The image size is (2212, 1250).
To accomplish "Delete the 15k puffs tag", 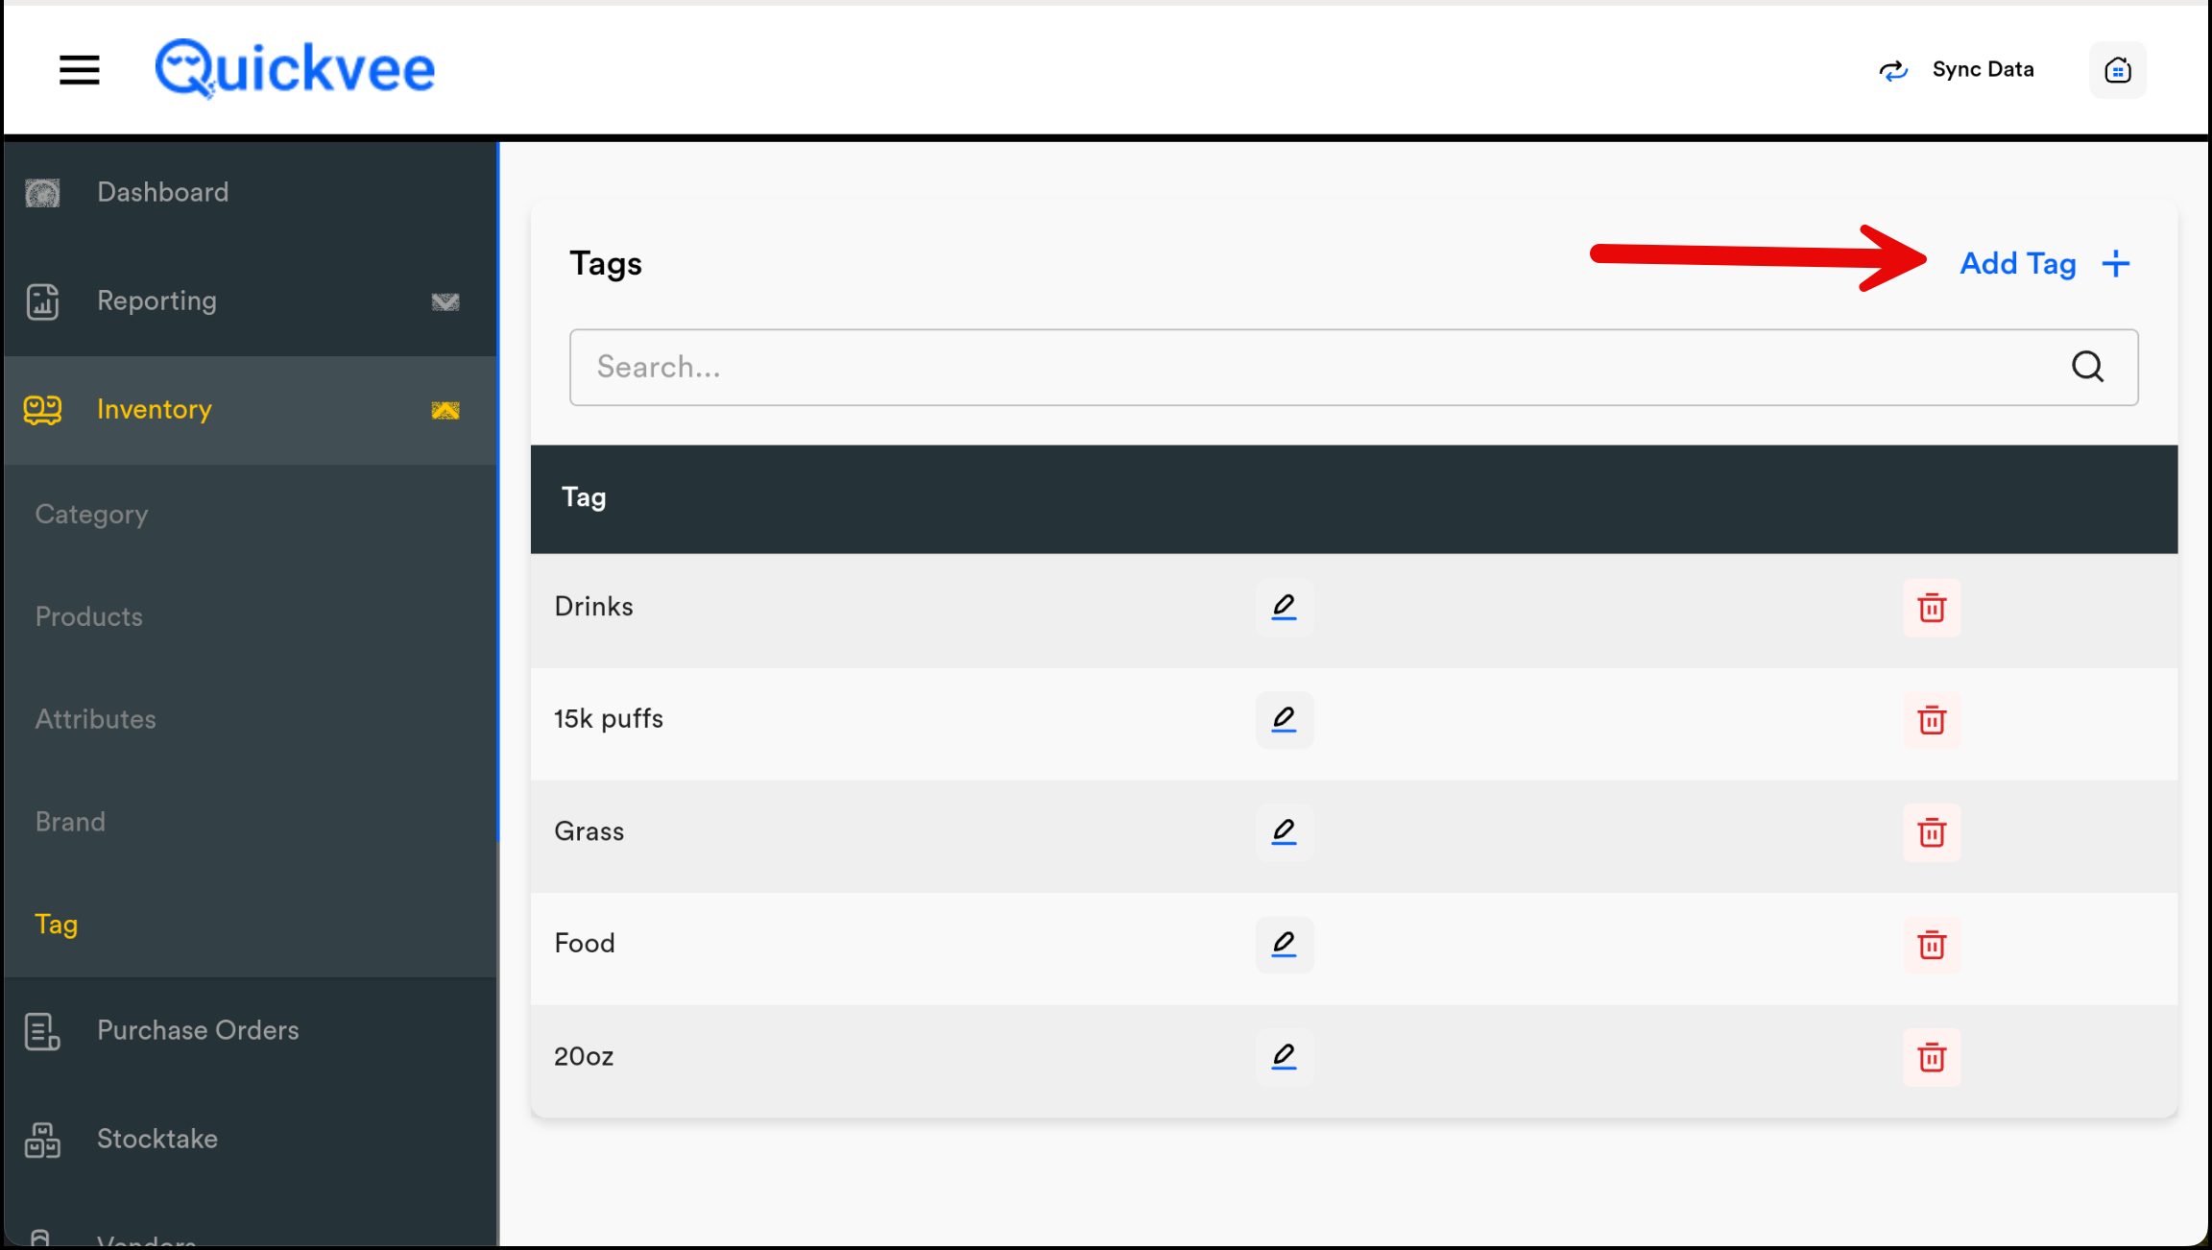I will tap(1932, 720).
